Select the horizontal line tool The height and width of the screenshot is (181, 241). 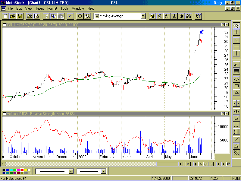[236, 47]
